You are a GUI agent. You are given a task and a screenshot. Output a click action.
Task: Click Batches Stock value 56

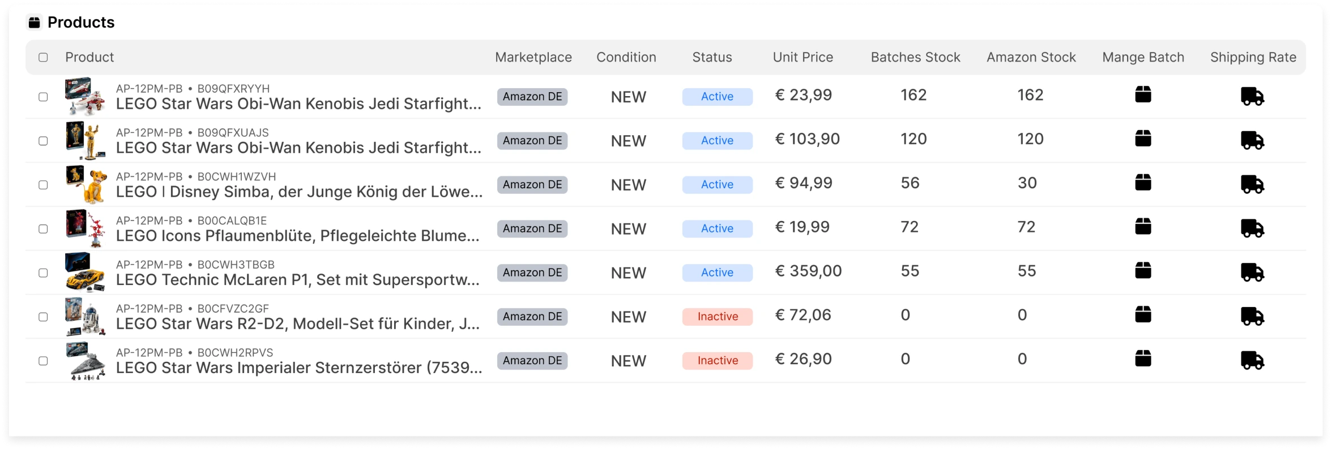coord(910,183)
